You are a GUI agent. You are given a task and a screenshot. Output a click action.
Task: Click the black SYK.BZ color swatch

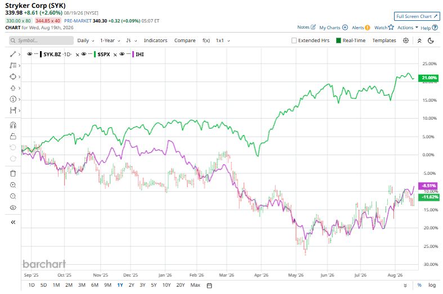click(x=41, y=54)
